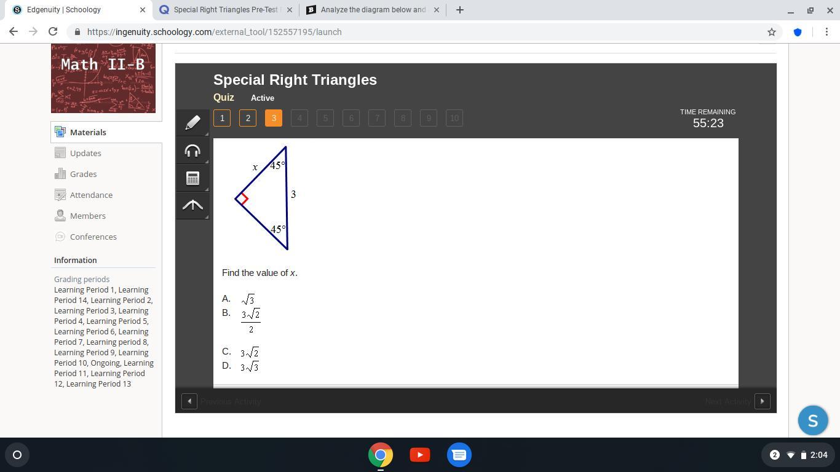Click the Previous Activity arrow button
This screenshot has width=840, height=472.
[189, 401]
